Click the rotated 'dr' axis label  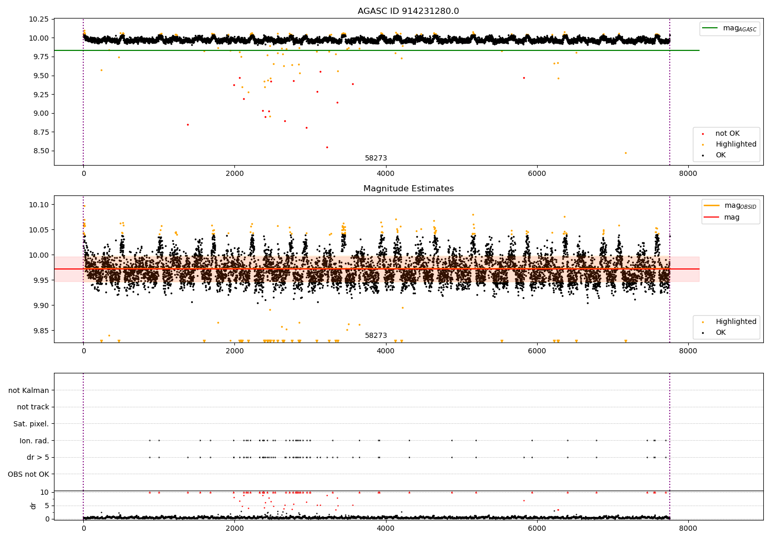(x=33, y=506)
